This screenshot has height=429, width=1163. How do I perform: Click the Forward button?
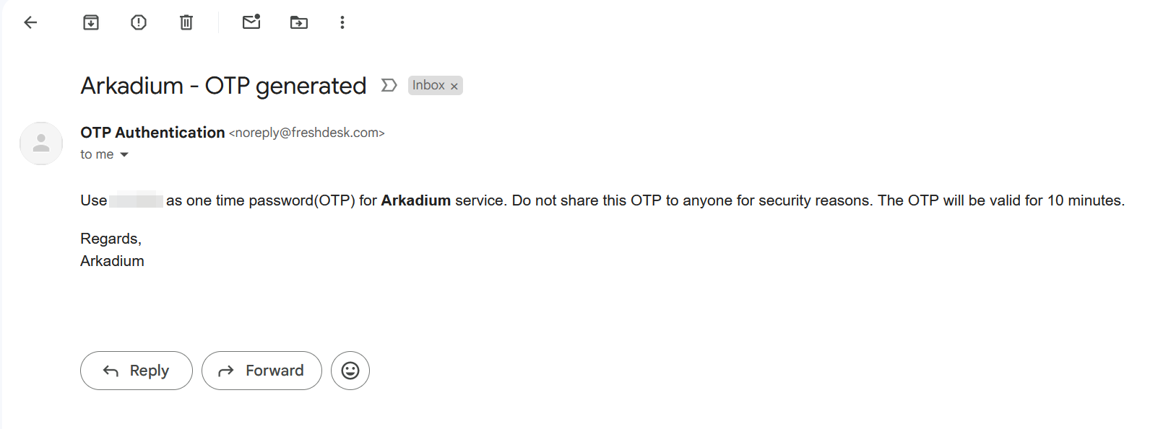click(261, 371)
